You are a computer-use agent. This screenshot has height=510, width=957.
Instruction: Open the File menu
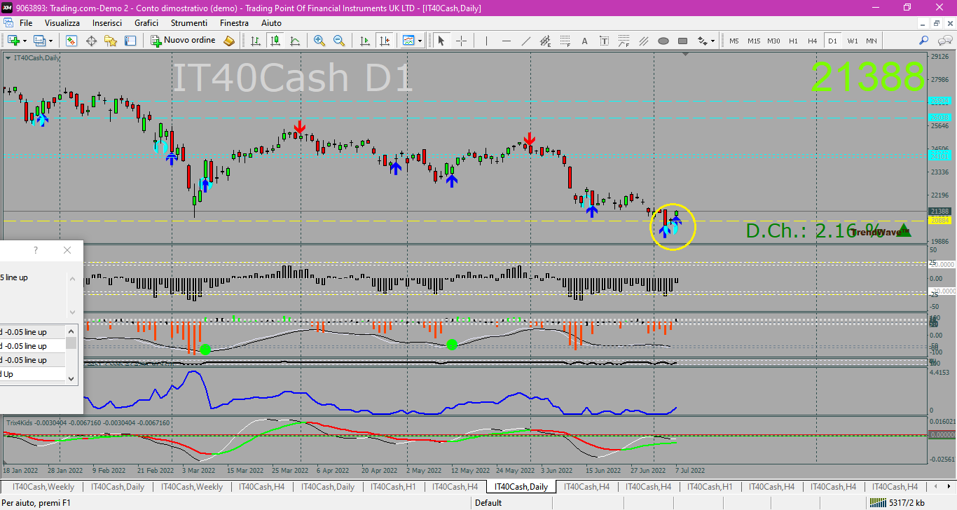26,23
